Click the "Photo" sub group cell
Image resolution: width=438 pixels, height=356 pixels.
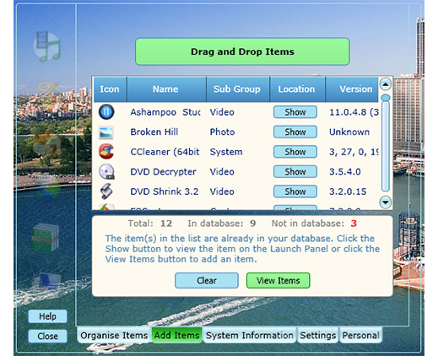[x=222, y=132]
